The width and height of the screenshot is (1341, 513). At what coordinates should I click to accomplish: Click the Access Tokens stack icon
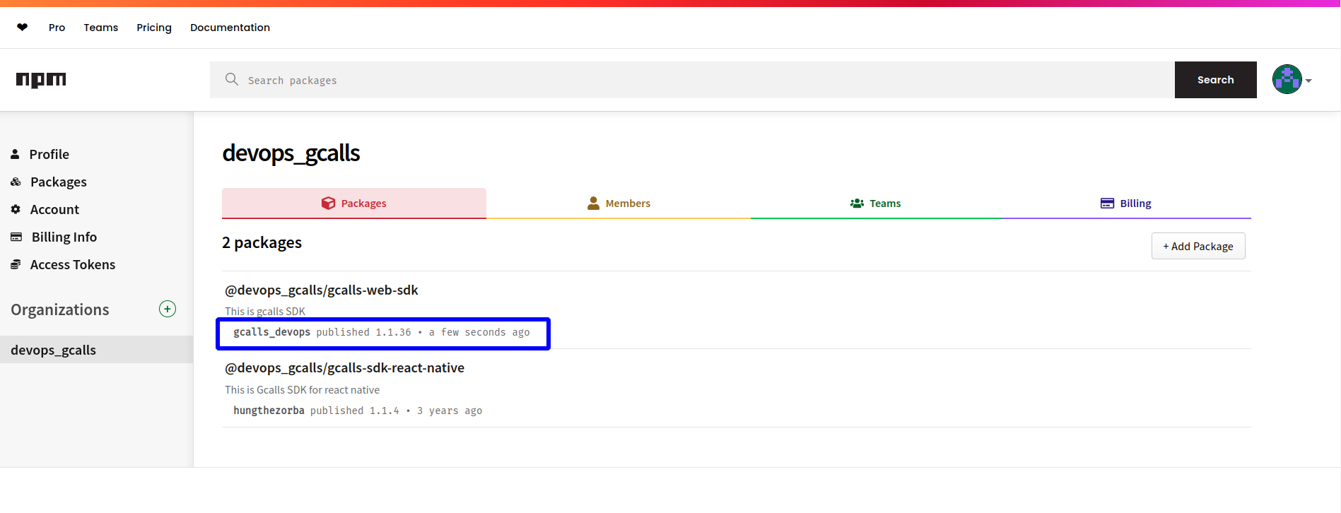coord(16,264)
